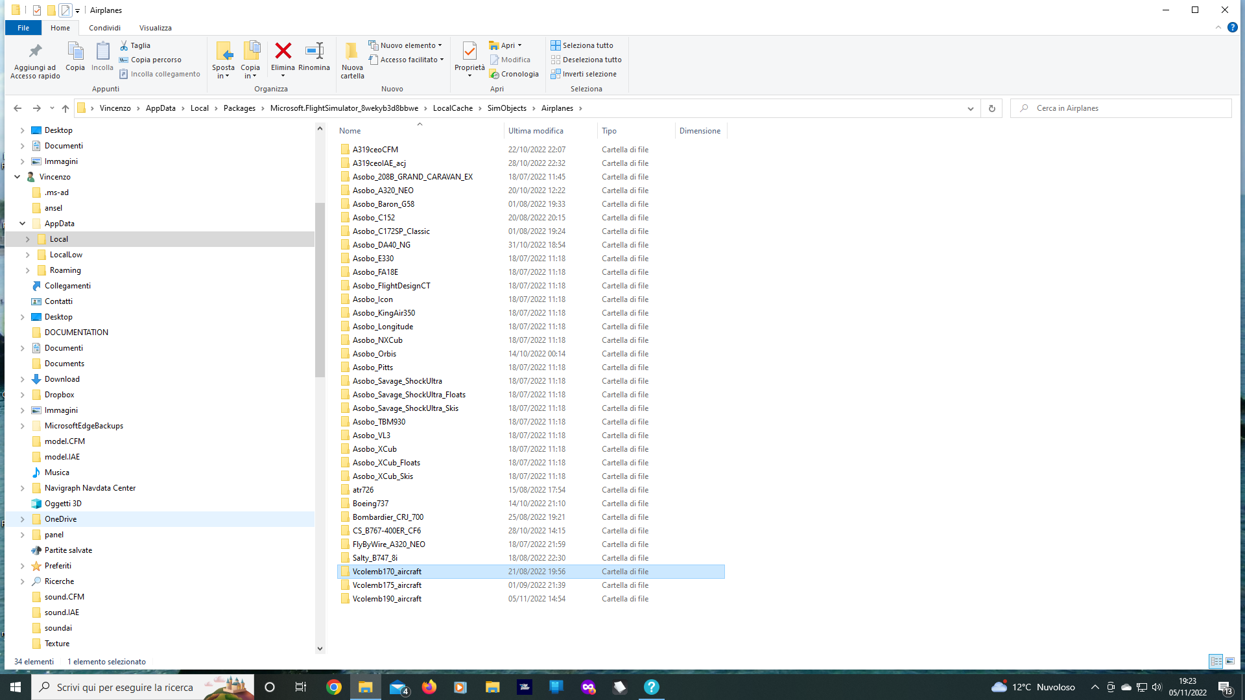Expand the Navigraph Navdata Center node
The height and width of the screenshot is (700, 1245).
tap(23, 488)
